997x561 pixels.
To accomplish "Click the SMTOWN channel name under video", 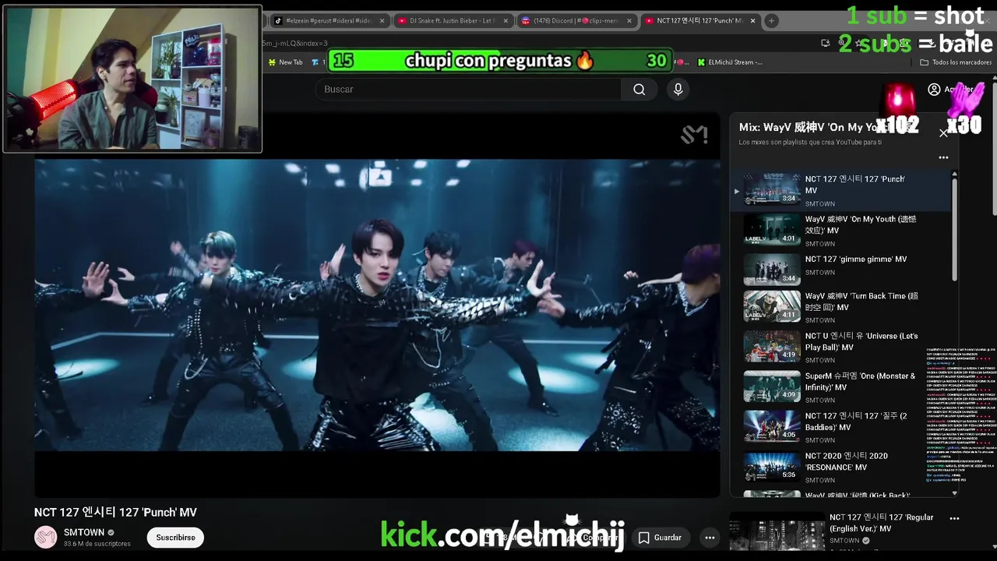I will (x=84, y=532).
